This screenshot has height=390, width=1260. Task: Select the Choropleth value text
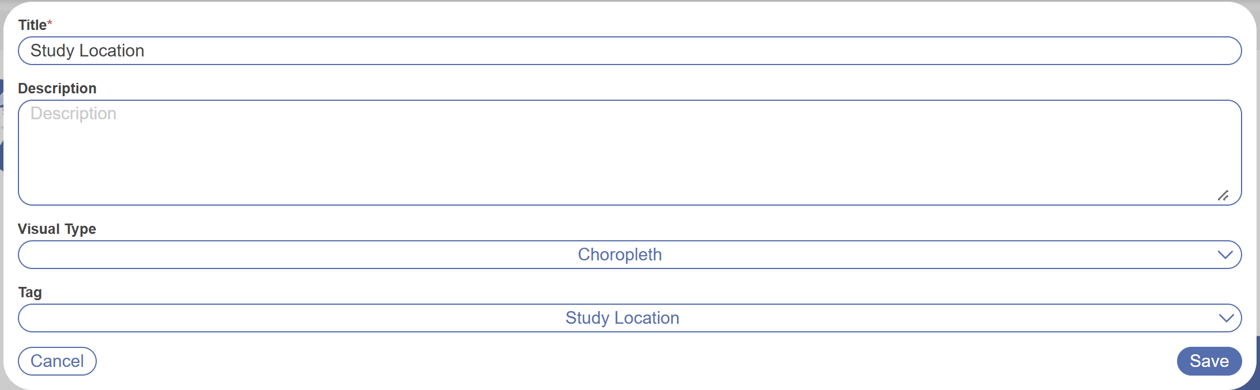click(620, 255)
